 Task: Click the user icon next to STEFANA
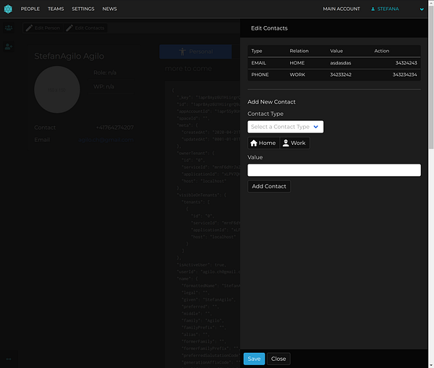373,9
